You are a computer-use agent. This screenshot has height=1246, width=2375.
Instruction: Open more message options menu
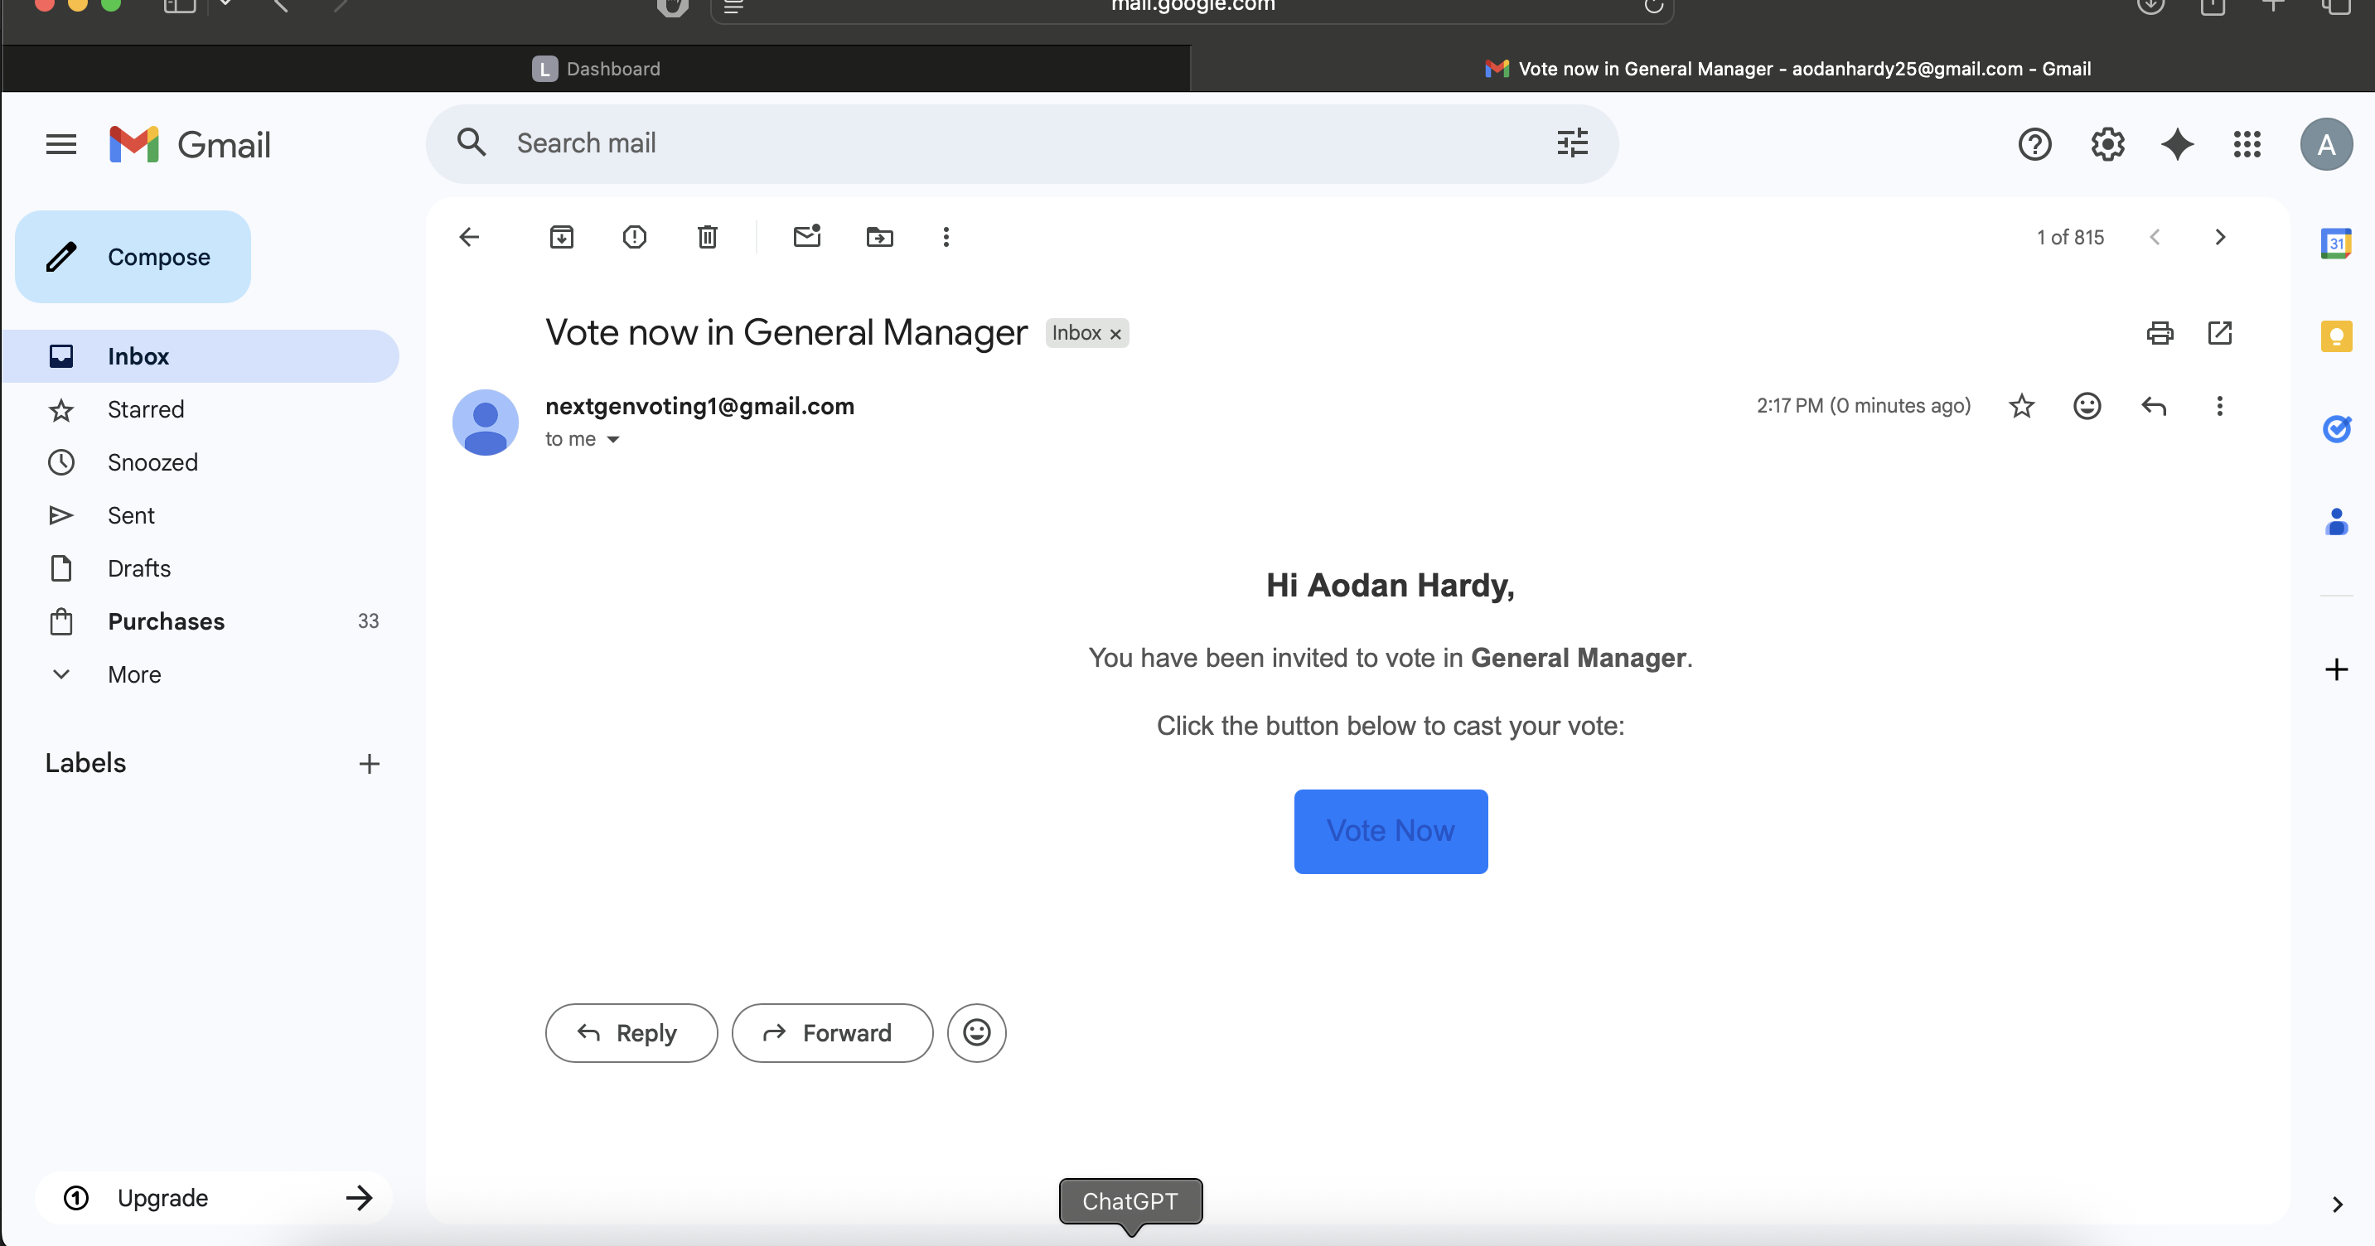click(x=2219, y=405)
